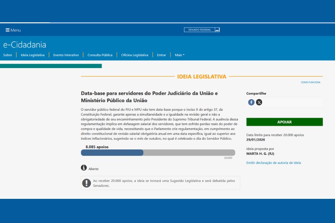Click the info icon beside Aberta
335x223 pixels.
click(x=84, y=168)
